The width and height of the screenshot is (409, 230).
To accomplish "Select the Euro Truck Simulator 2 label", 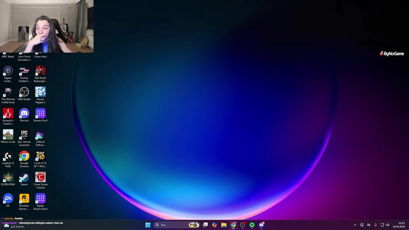I will (x=24, y=58).
